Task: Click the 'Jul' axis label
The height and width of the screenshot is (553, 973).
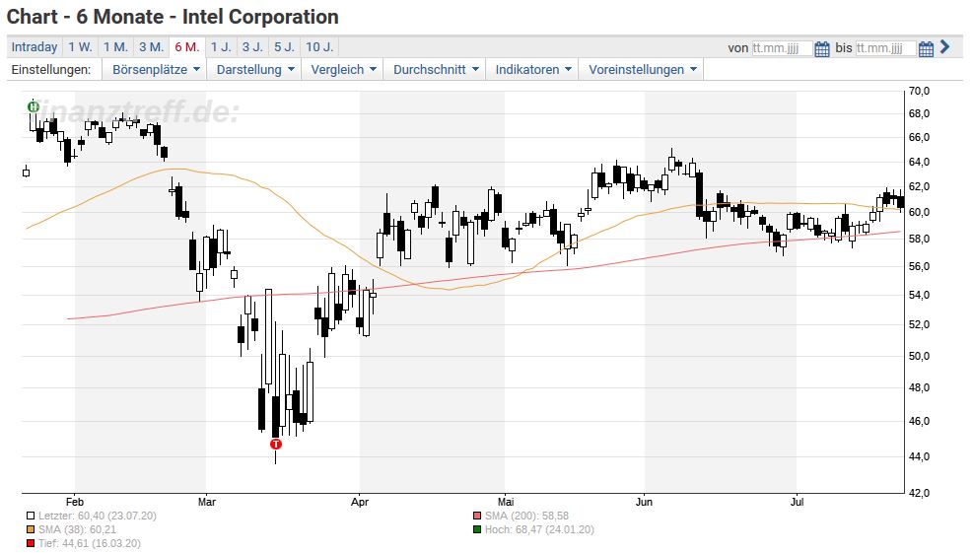Action: (x=797, y=502)
